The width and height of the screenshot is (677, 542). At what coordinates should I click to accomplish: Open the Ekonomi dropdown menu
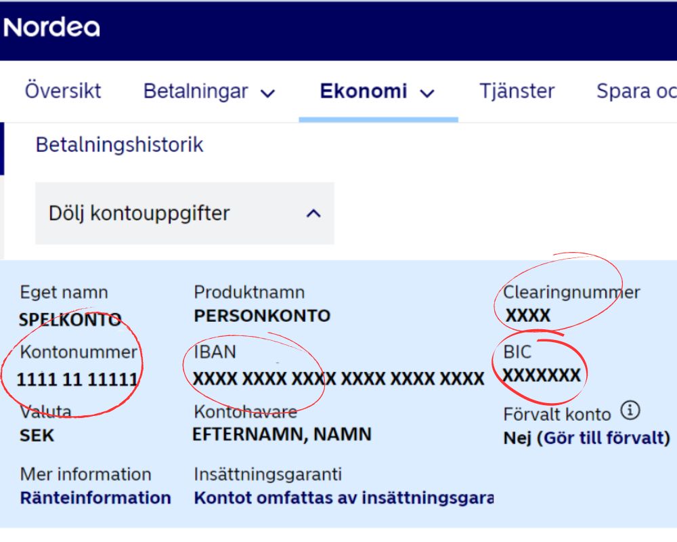pyautogui.click(x=376, y=91)
